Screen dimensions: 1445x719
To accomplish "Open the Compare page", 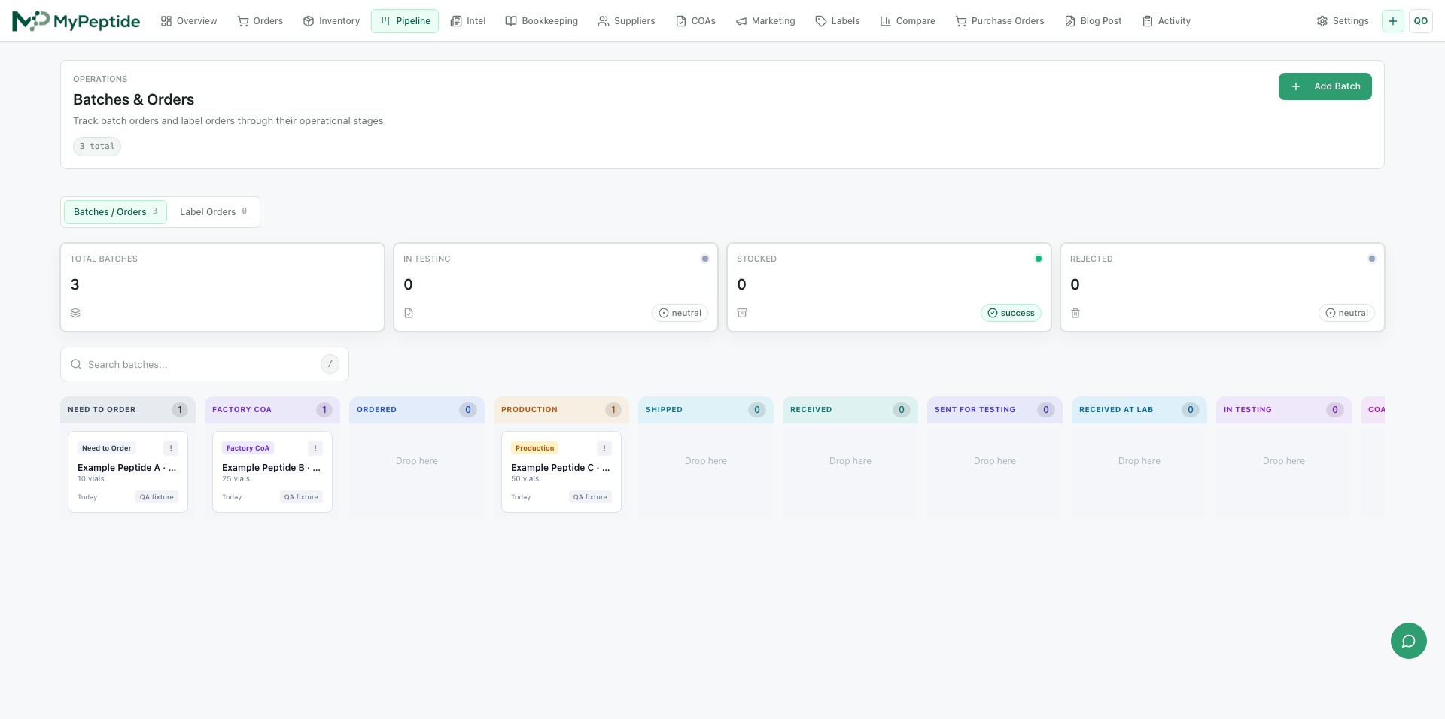I will pos(908,21).
